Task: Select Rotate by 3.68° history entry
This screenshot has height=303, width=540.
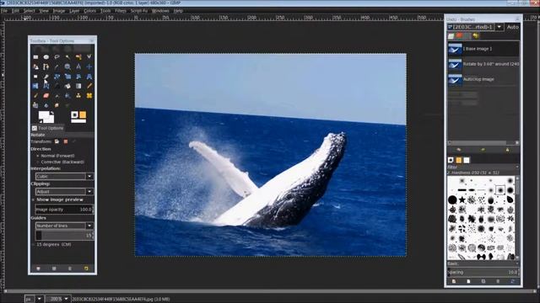Action: point(483,64)
